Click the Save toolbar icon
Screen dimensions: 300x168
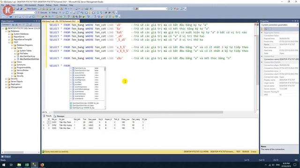18,9
